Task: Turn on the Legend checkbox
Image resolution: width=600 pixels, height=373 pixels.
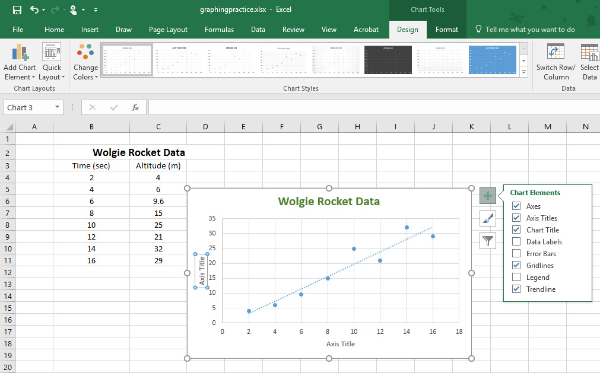Action: [516, 278]
